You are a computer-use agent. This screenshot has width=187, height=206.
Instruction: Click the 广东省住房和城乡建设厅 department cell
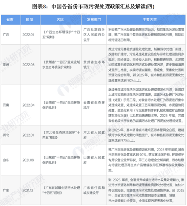(94, 190)
